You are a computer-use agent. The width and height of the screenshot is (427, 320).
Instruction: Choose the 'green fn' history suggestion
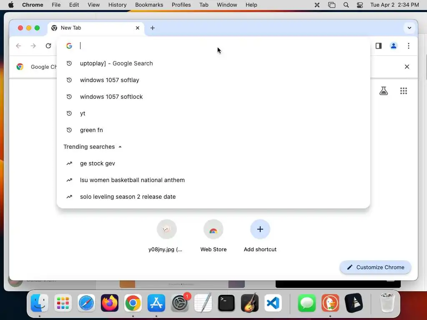213,130
